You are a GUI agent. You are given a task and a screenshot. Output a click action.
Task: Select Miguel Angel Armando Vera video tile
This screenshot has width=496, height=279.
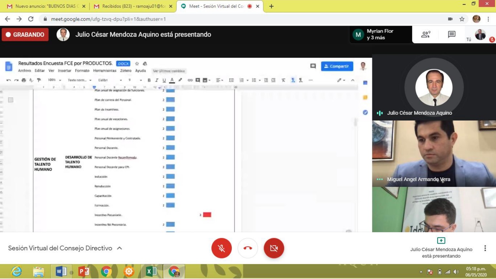(x=434, y=154)
